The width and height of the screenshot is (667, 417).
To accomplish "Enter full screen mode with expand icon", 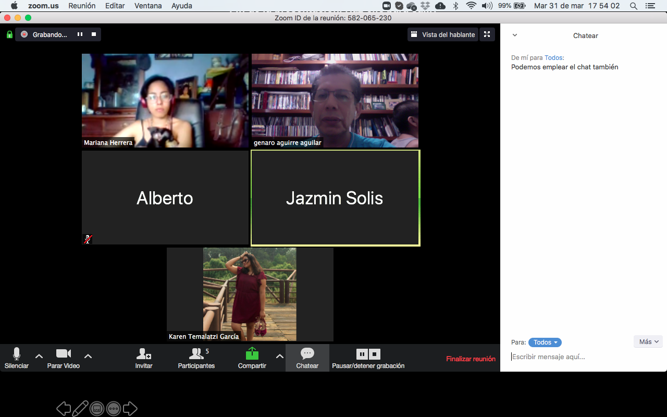I will pyautogui.click(x=487, y=34).
